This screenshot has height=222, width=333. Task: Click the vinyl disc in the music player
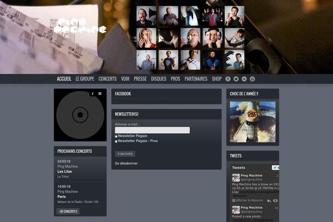tap(80, 115)
